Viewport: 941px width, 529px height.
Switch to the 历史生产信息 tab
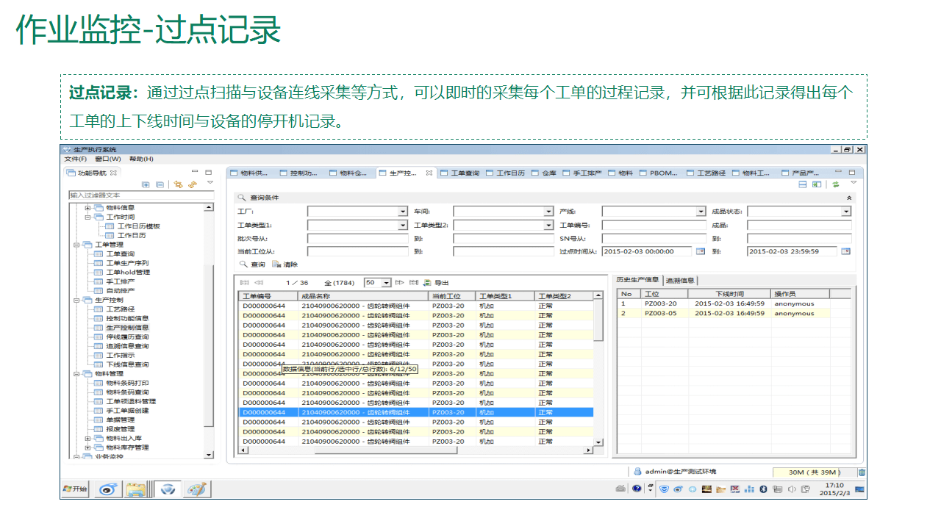[637, 280]
